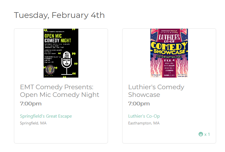
Task: Click the laughing face reaction icon
Action: [201, 134]
